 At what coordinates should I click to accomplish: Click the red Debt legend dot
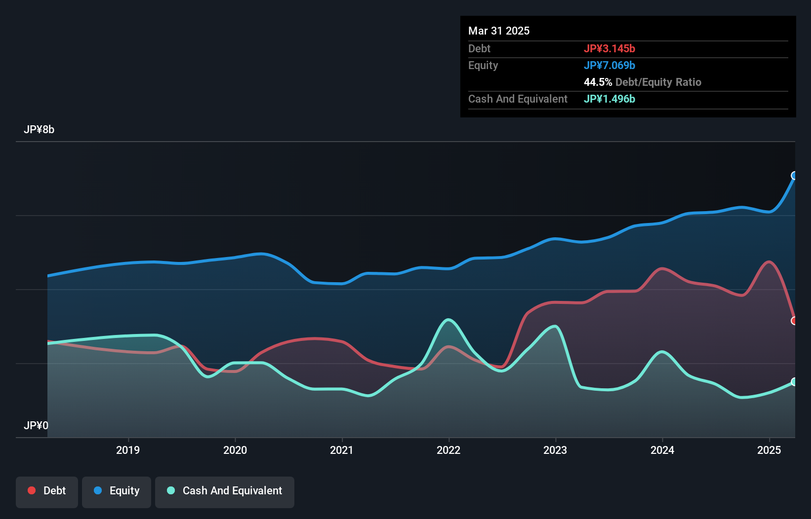(x=32, y=490)
